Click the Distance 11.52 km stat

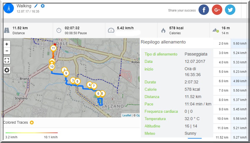[x=20, y=30]
